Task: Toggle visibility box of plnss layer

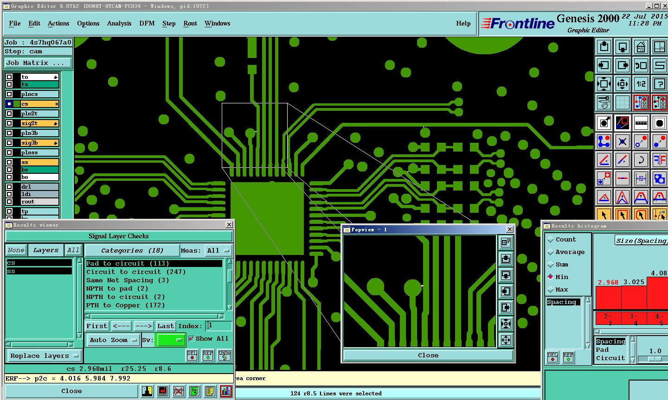Action: coord(9,152)
